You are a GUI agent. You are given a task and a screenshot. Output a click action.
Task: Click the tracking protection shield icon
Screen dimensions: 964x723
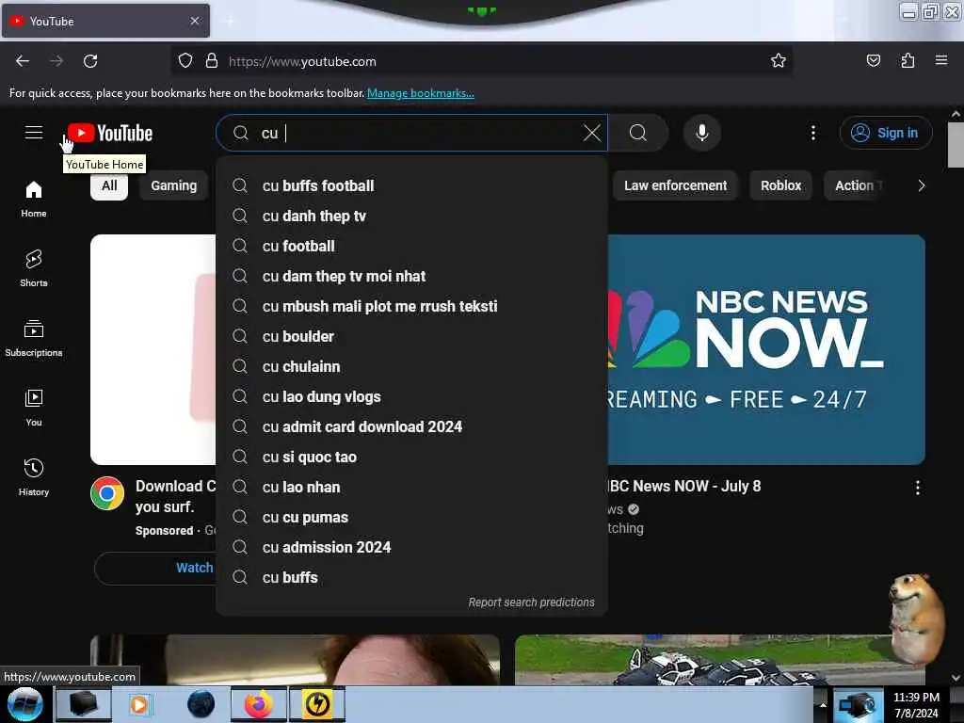(185, 61)
